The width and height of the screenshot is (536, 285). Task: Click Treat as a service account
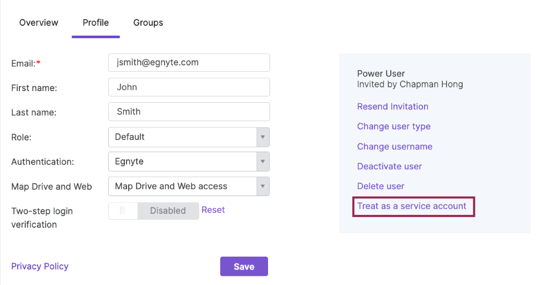click(x=412, y=206)
